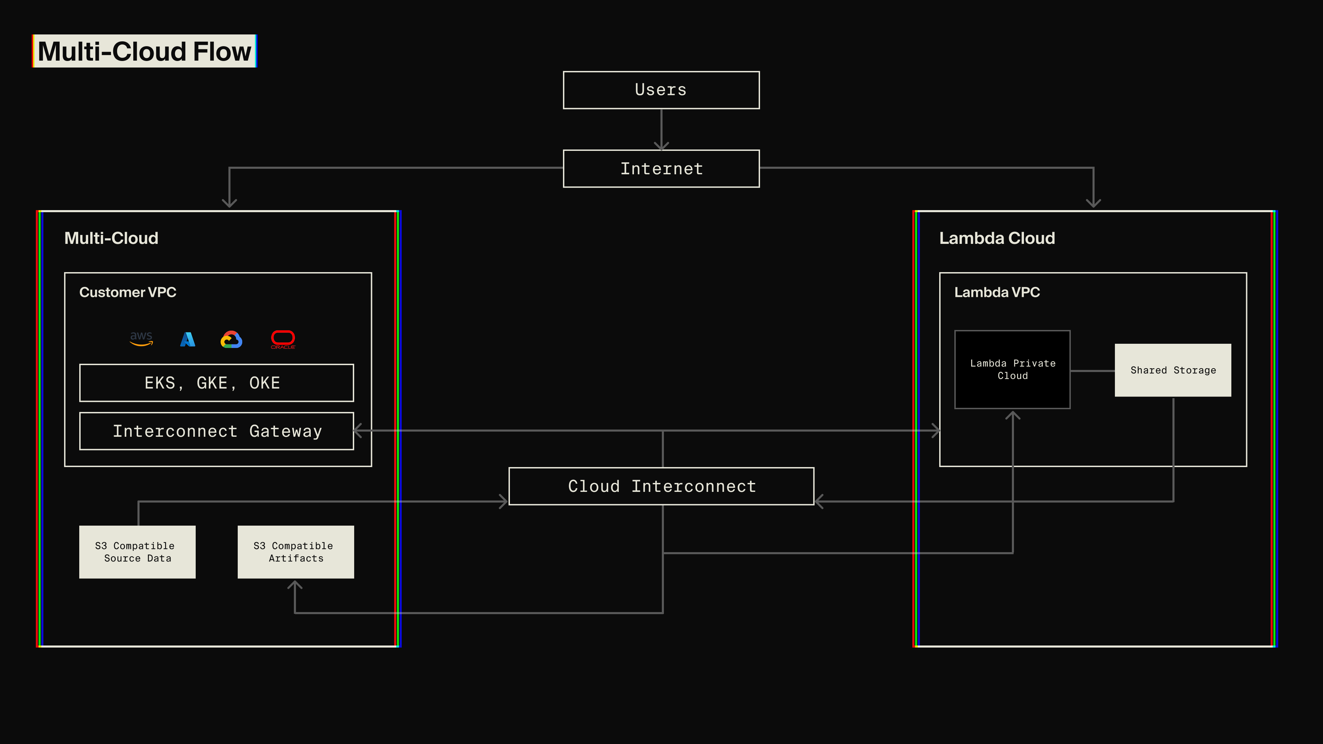Click the S3 Compatible Artifacts box
The image size is (1323, 744).
point(295,552)
